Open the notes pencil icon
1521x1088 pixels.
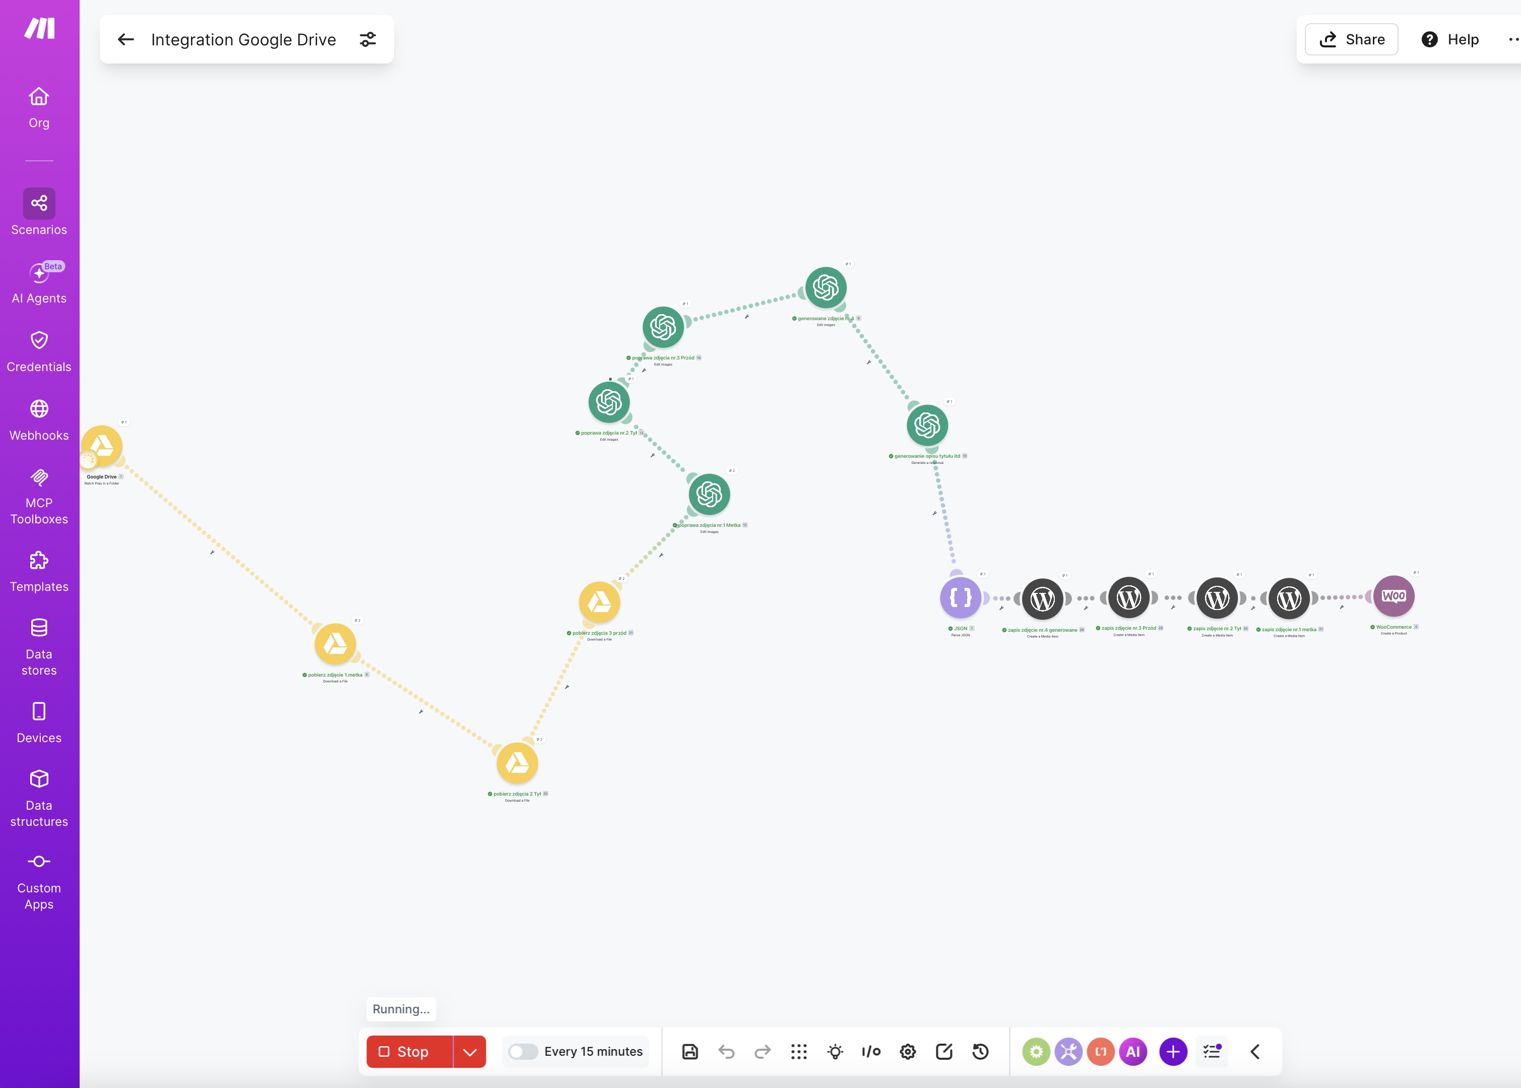(x=944, y=1052)
